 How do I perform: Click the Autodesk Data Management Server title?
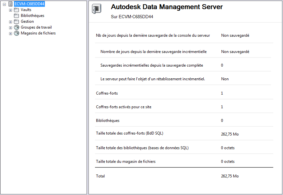coord(167,7)
